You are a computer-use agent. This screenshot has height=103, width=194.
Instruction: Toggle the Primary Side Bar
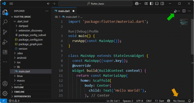[151, 4]
